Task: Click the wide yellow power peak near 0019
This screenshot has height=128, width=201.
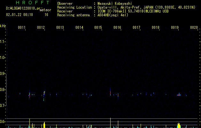Action: pos(179,125)
